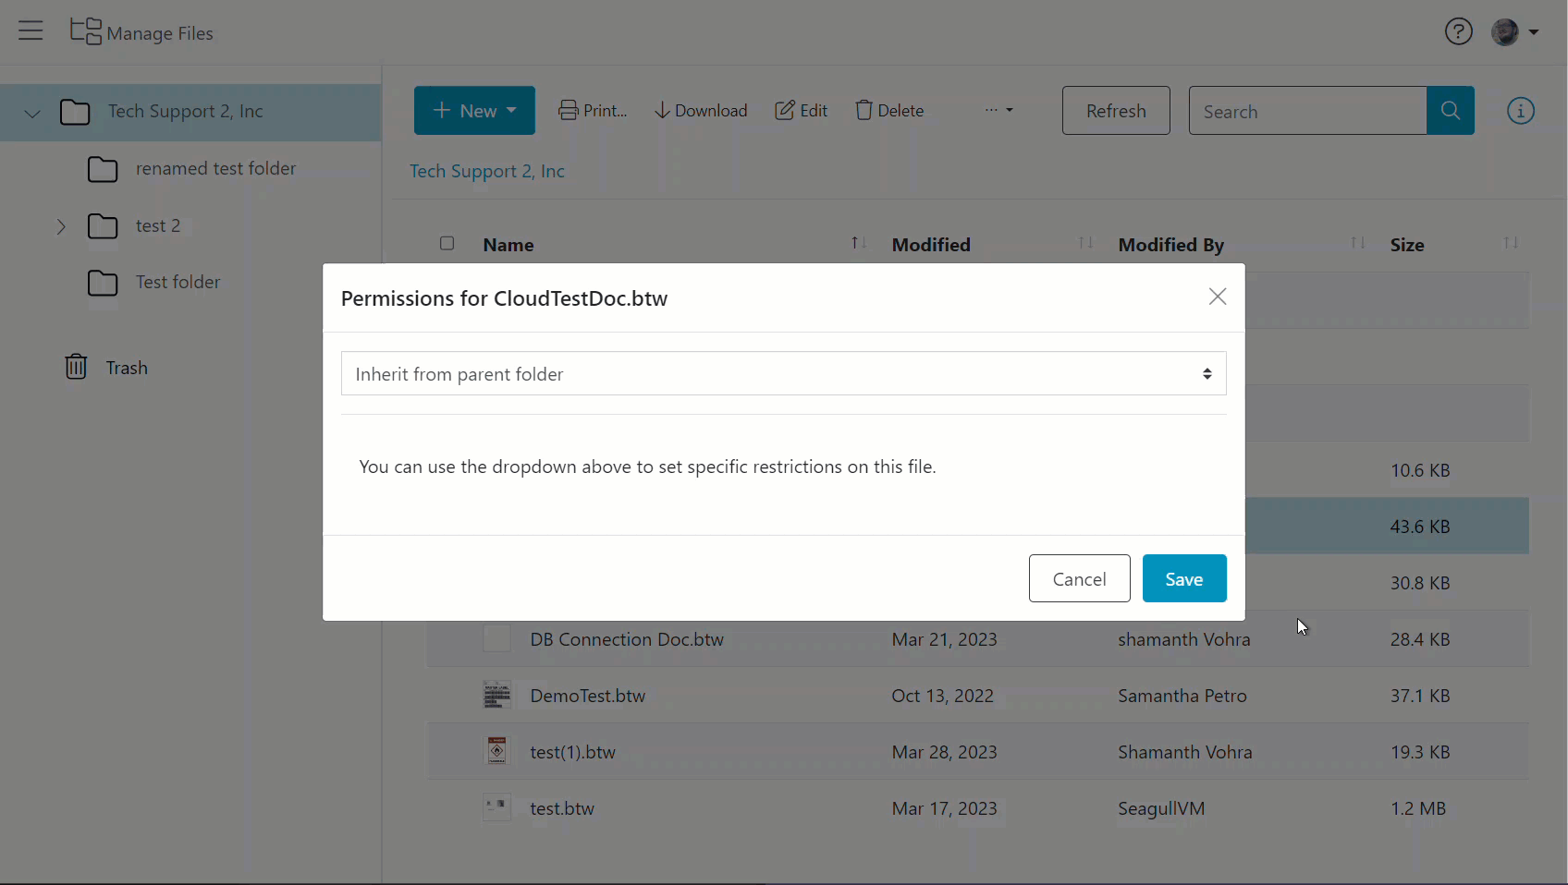Click the Download toolbar button
This screenshot has height=885, width=1568.
coord(701,111)
